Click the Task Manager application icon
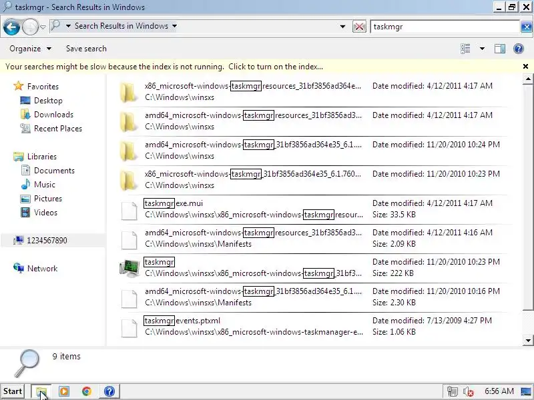The image size is (534, 400). pos(129,269)
